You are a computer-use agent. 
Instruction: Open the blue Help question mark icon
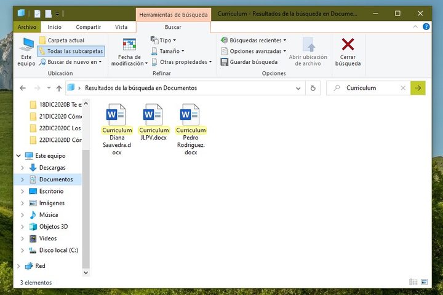click(x=426, y=27)
